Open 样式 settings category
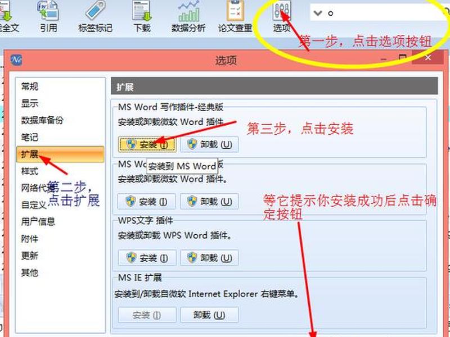This screenshot has width=450, height=337. point(60,171)
